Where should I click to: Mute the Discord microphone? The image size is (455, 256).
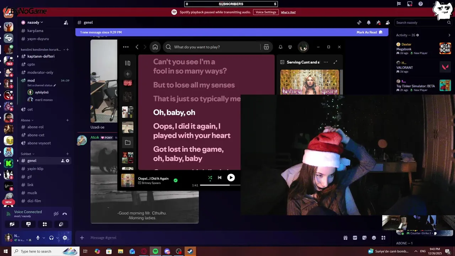pyautogui.click(x=38, y=238)
